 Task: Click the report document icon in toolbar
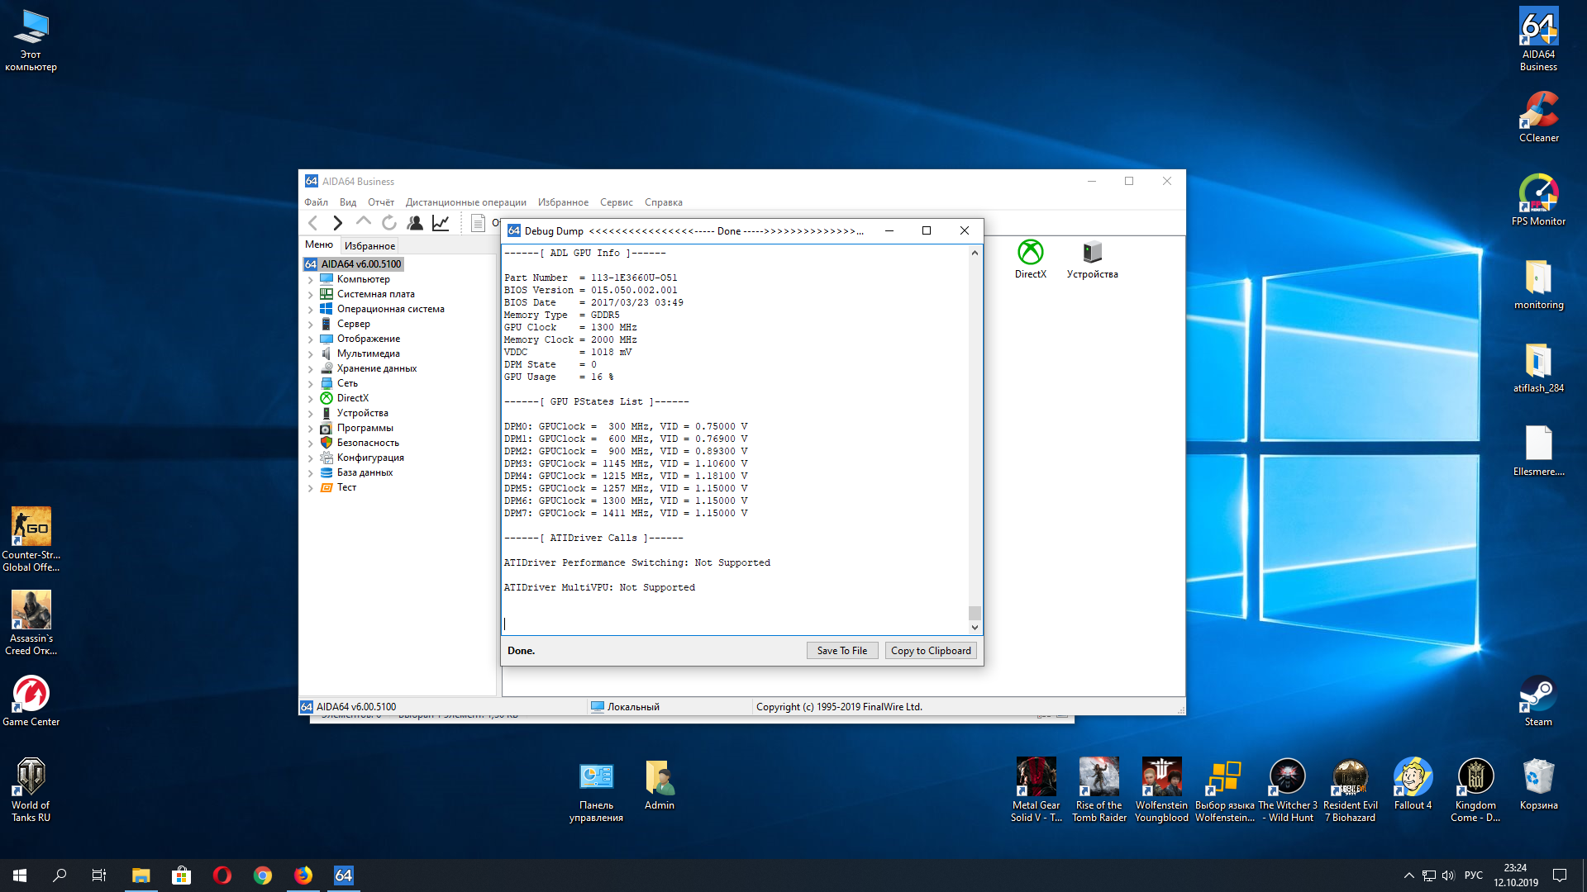pos(478,223)
